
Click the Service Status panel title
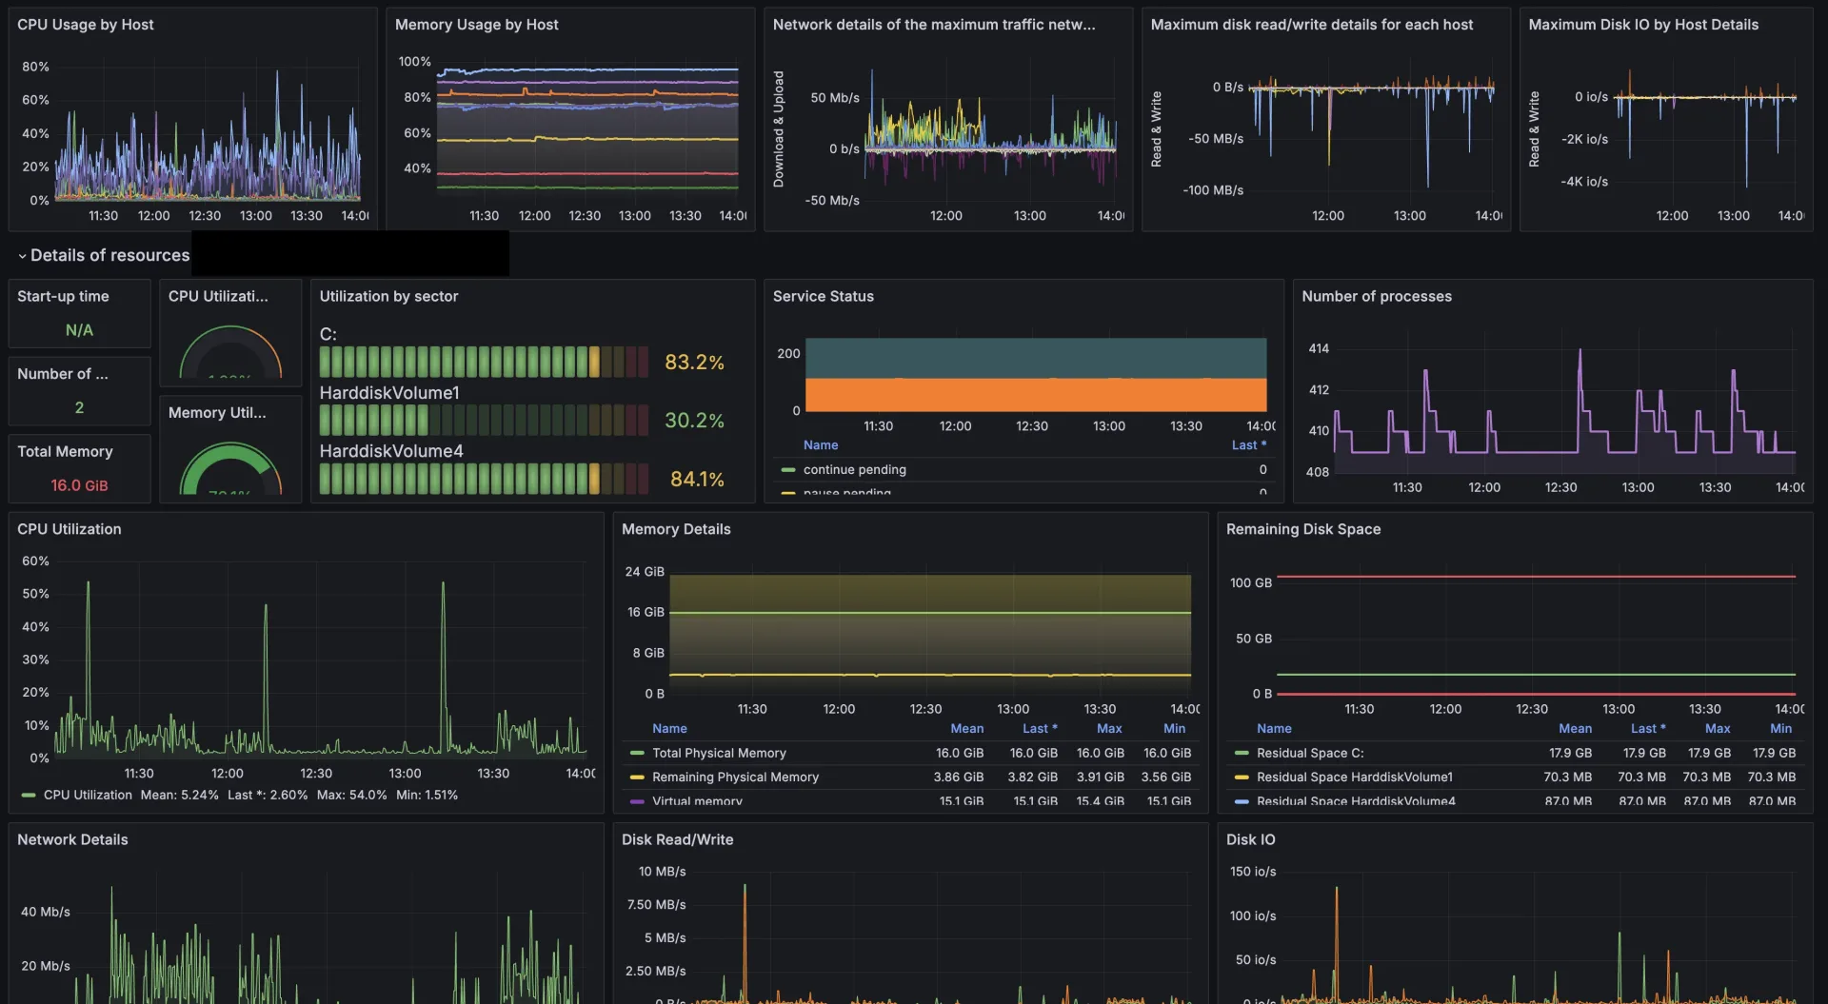[823, 296]
